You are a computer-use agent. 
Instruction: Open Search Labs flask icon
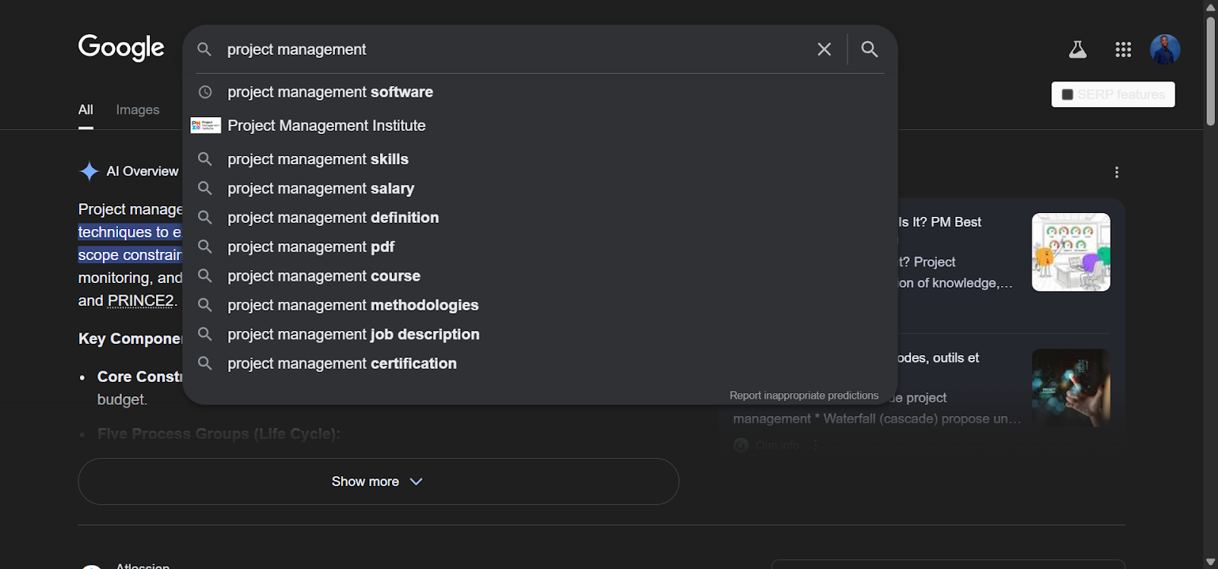[x=1077, y=49]
